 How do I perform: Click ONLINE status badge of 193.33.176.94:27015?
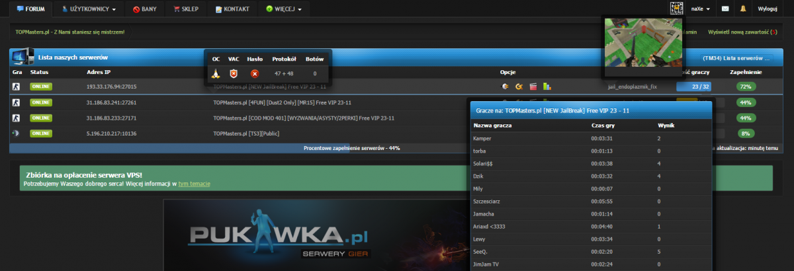coord(41,86)
